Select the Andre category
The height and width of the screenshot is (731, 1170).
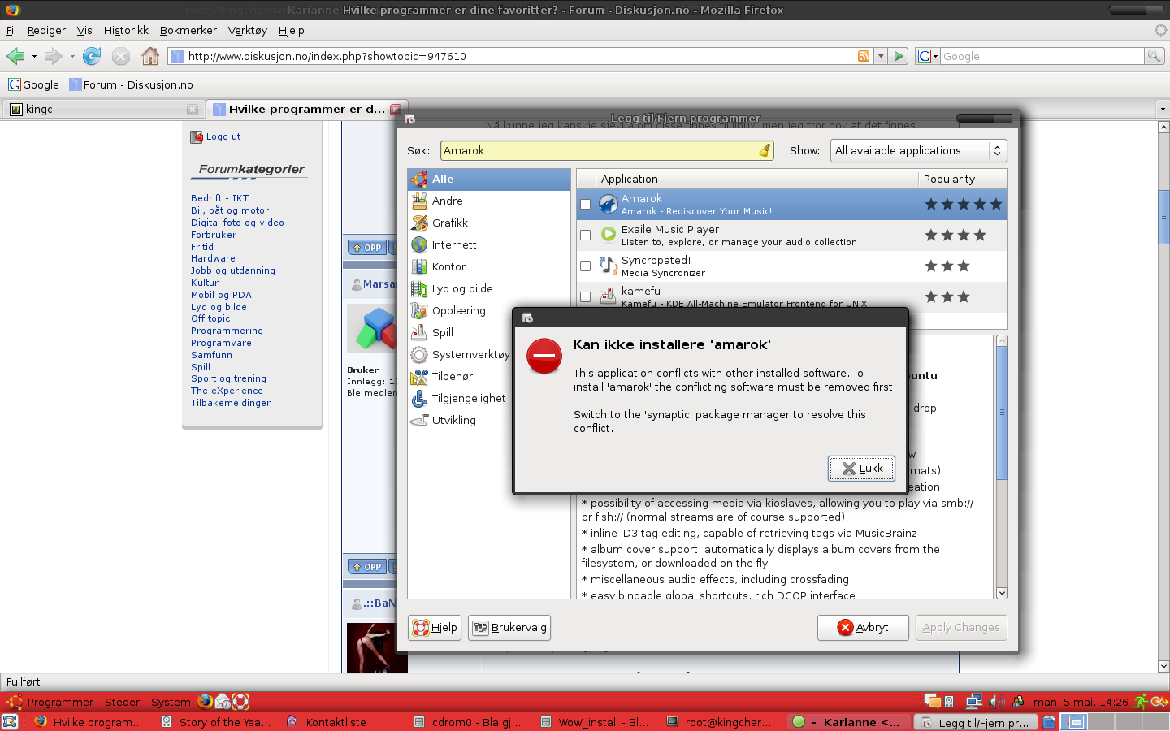coord(489,201)
